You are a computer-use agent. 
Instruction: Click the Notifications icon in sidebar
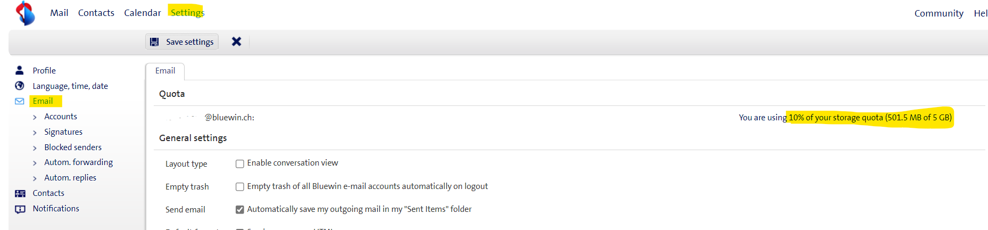click(20, 209)
